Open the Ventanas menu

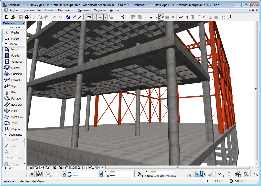[100, 10]
